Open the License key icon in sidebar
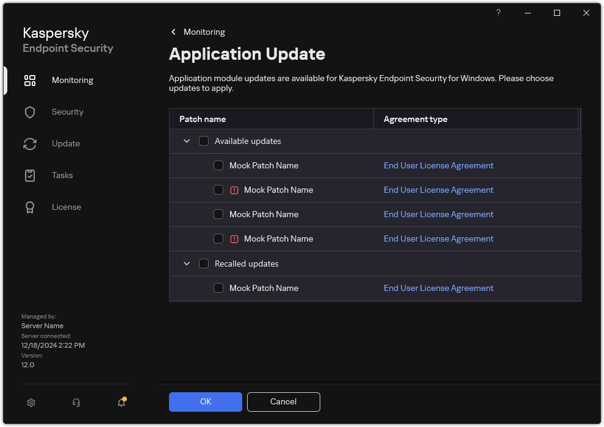This screenshot has width=604, height=427. pos(30,207)
